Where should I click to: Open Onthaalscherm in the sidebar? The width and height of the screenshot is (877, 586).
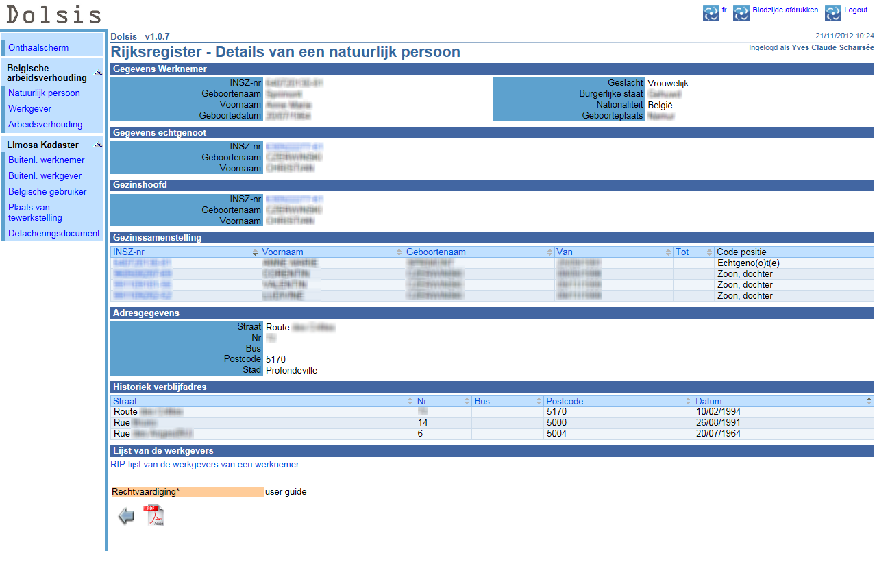click(x=38, y=48)
